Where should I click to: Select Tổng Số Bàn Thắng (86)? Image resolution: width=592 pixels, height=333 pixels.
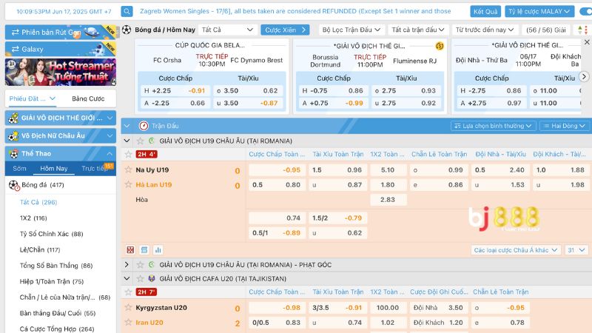coord(56,266)
